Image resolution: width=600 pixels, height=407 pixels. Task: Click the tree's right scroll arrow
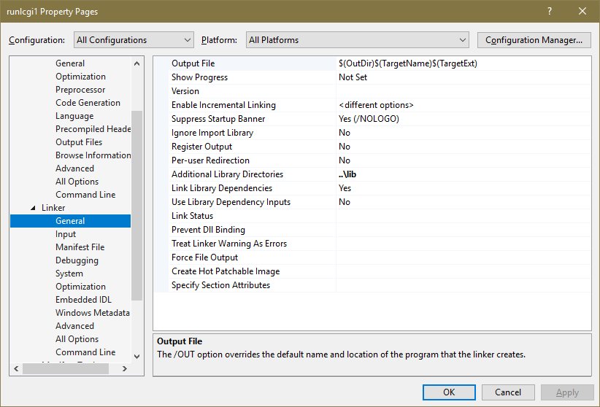point(124,369)
